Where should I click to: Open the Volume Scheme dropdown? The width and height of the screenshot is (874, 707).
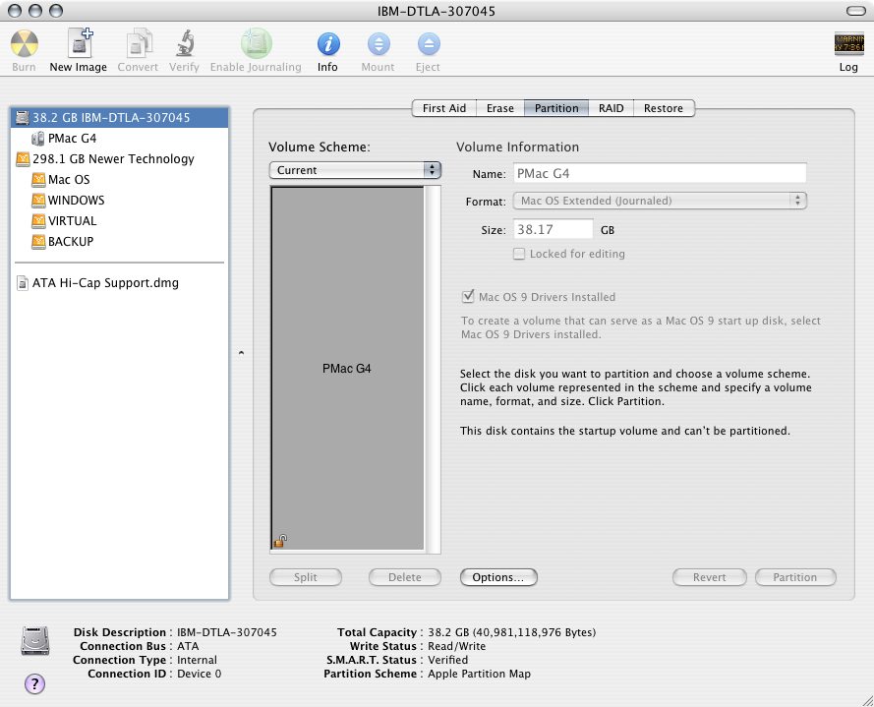click(x=355, y=170)
